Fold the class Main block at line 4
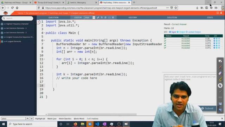Screen dimensions: 225x127 pos(44,33)
